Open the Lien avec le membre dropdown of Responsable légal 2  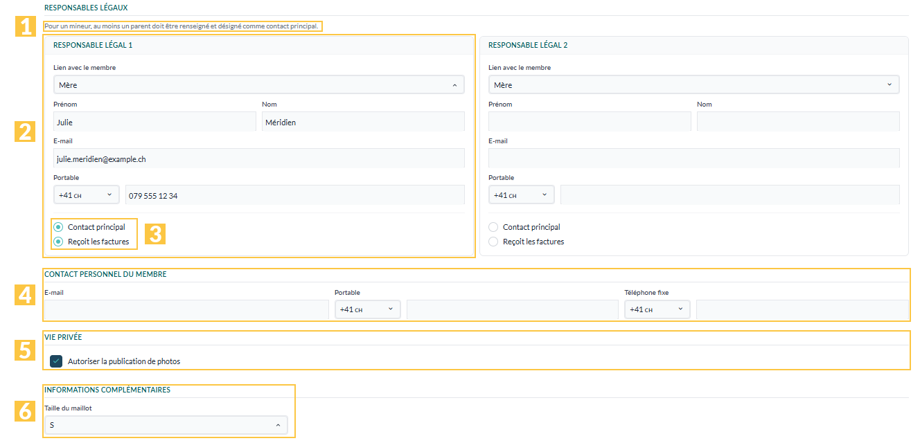[x=694, y=84]
